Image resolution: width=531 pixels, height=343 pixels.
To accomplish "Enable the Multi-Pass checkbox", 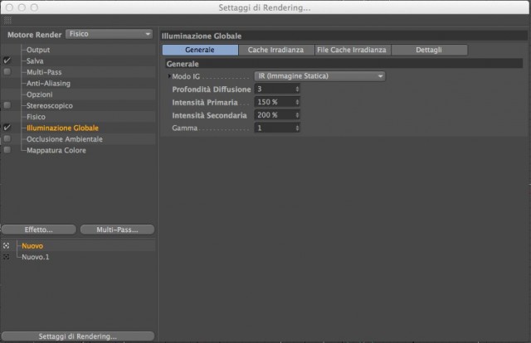I will point(7,72).
